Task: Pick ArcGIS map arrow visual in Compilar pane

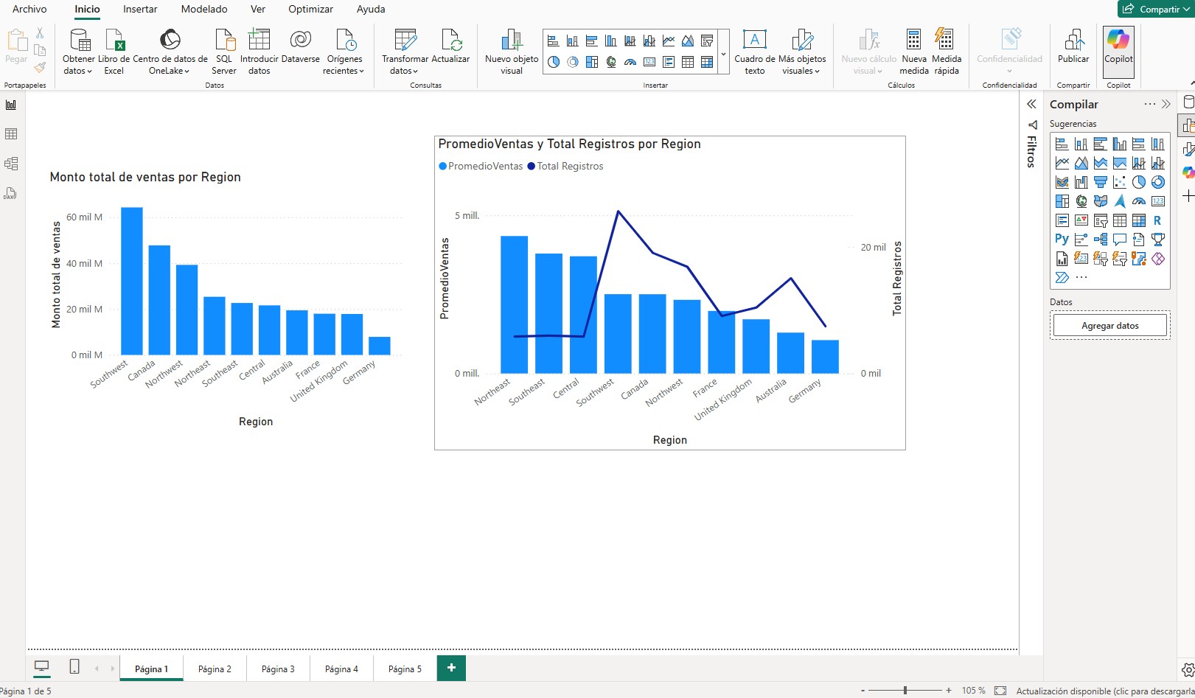Action: click(1120, 201)
